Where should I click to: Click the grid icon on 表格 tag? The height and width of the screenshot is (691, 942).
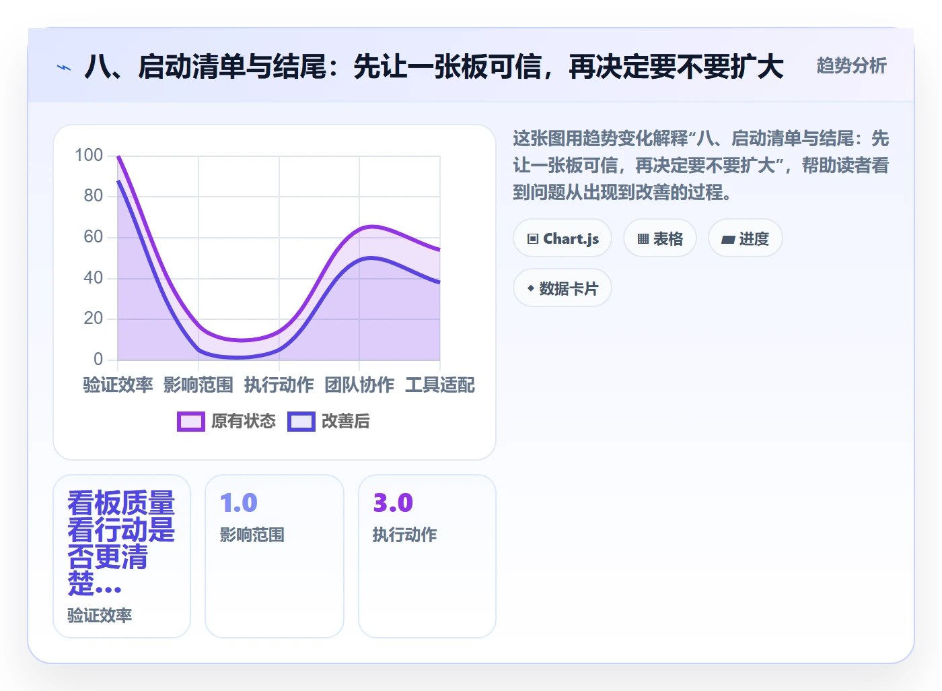point(643,239)
